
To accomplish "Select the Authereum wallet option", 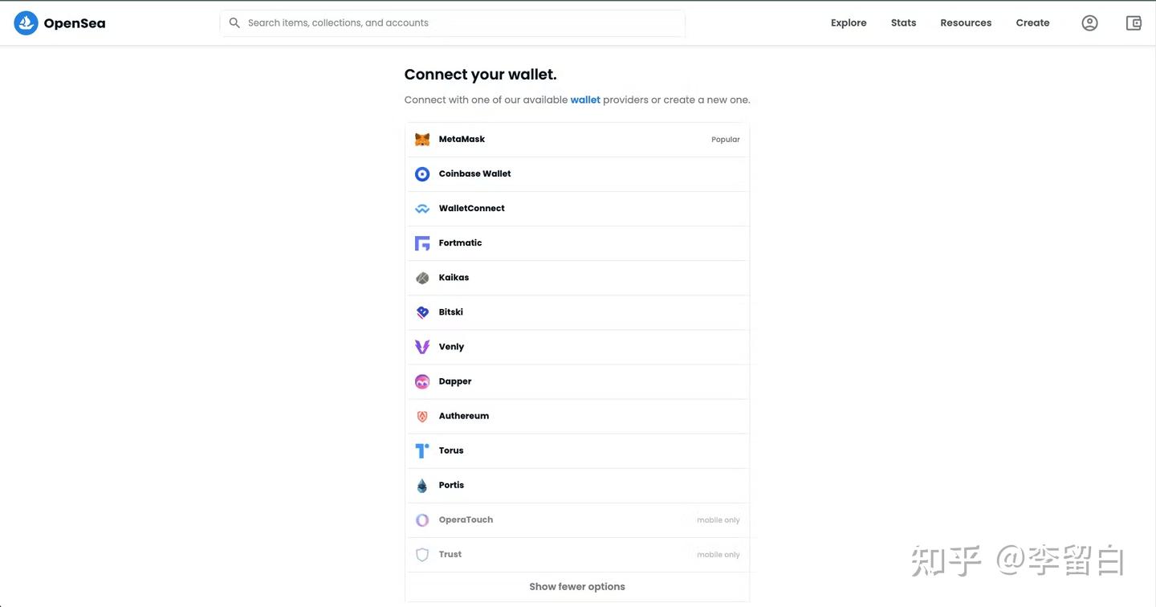I will click(464, 416).
